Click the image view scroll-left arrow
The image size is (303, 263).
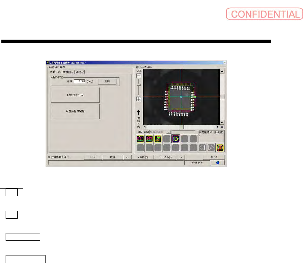[145, 127]
